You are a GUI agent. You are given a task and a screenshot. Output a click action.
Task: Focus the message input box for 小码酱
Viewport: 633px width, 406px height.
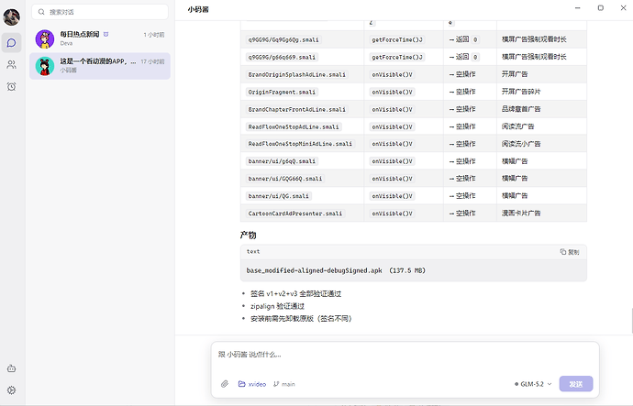coord(405,357)
